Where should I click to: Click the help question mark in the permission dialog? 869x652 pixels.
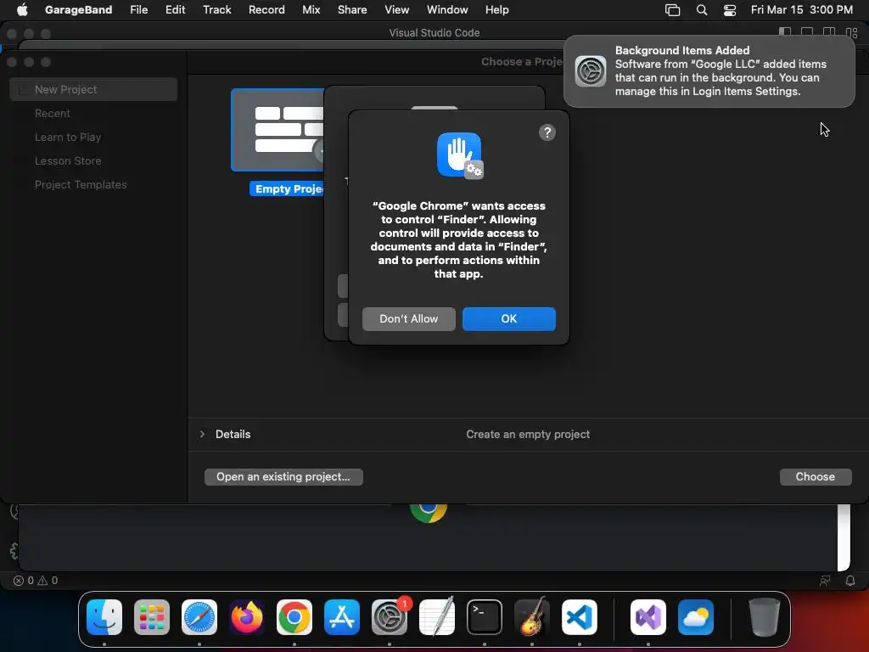click(x=547, y=132)
